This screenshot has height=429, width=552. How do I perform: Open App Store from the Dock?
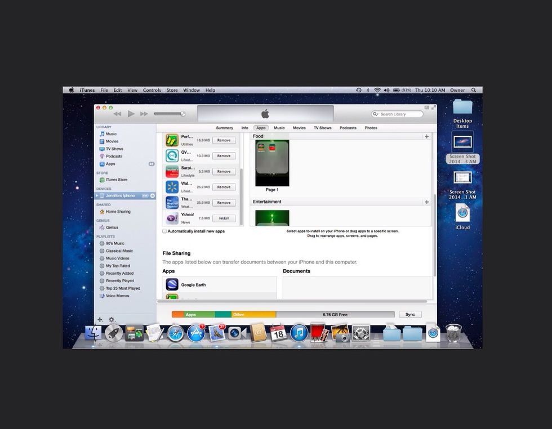click(196, 333)
